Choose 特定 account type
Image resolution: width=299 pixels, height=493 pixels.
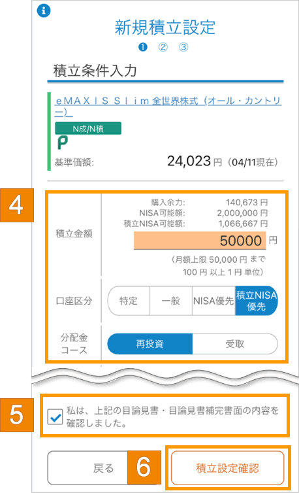tap(129, 301)
